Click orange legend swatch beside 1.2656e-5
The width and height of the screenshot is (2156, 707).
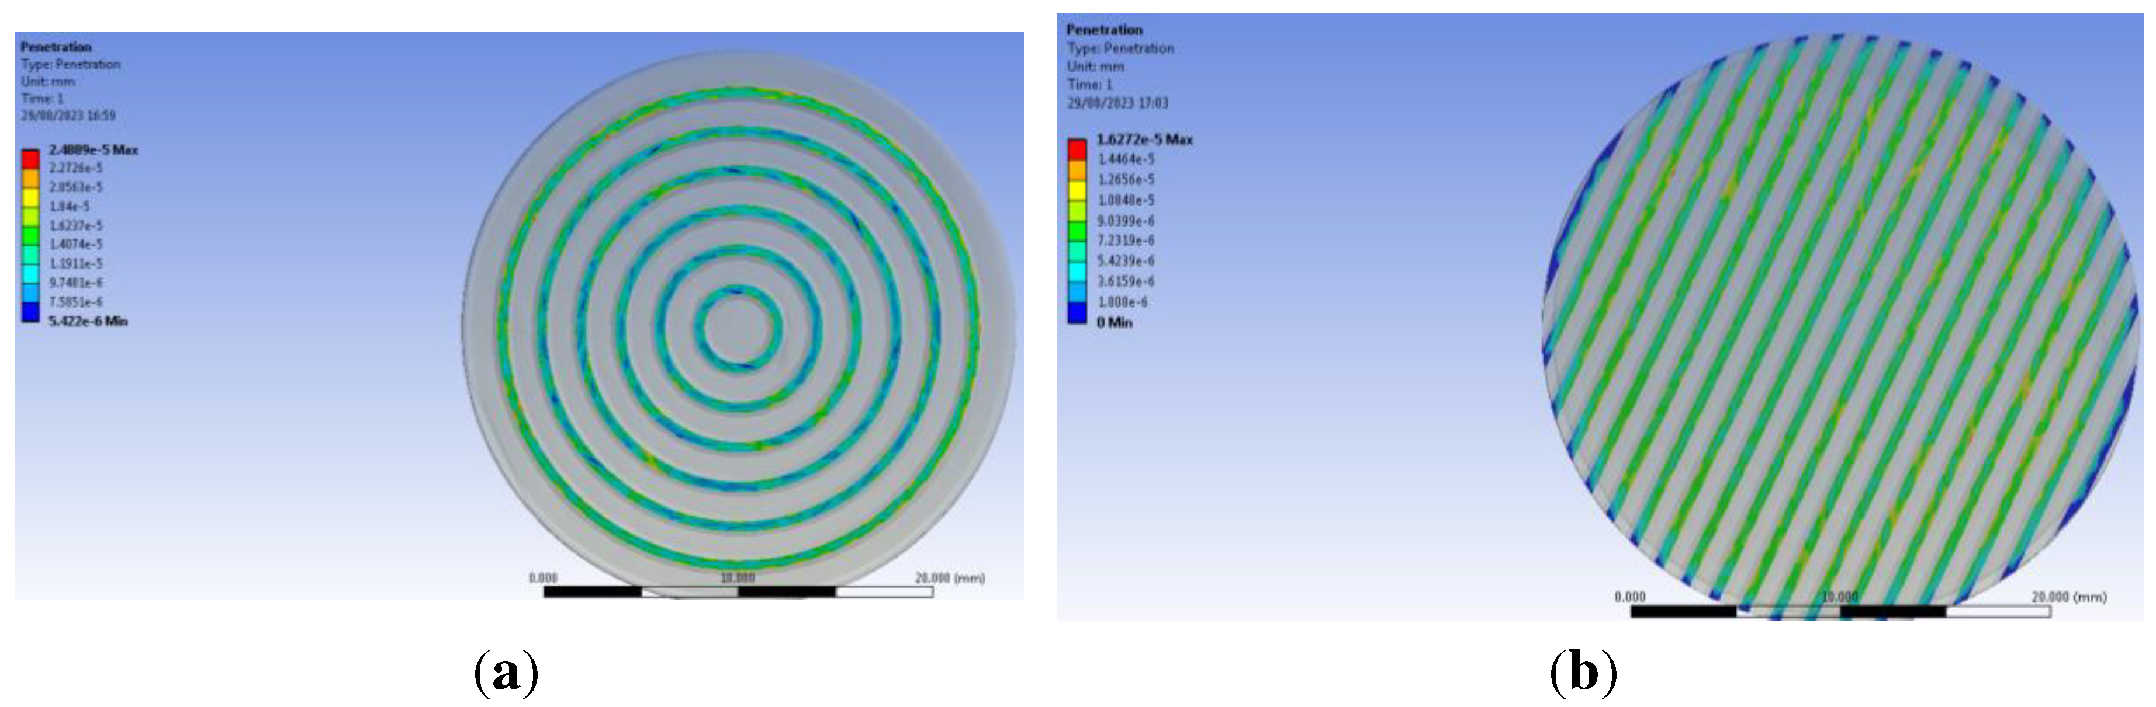point(1077,170)
